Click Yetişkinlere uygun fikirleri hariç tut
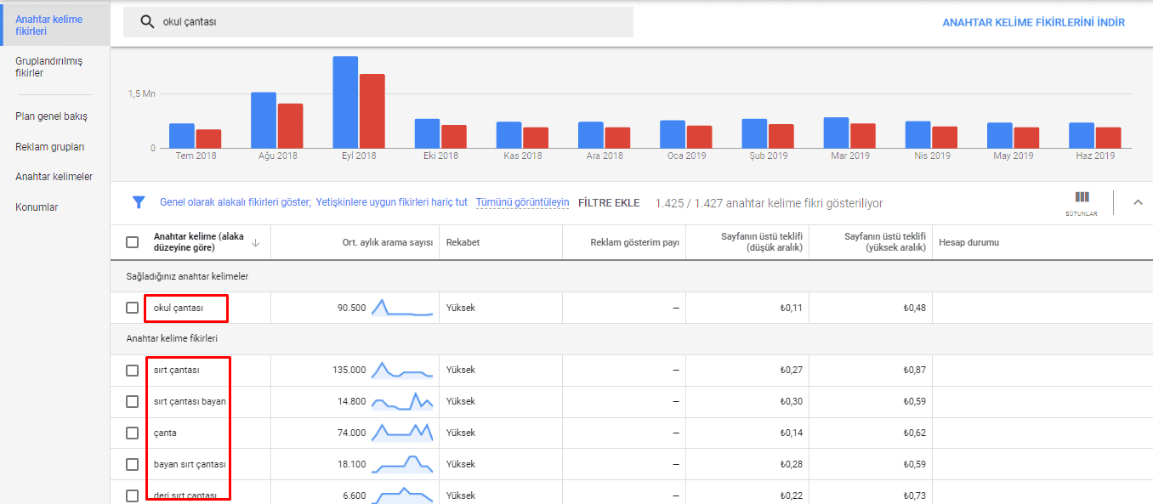1153x504 pixels. pyautogui.click(x=392, y=203)
